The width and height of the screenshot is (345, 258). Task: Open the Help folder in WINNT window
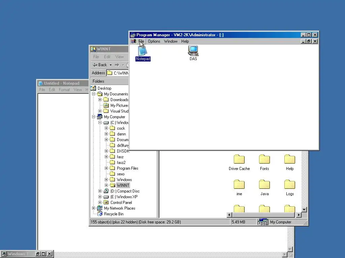click(x=289, y=163)
